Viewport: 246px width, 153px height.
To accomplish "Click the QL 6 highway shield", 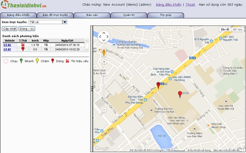I will (192, 58).
